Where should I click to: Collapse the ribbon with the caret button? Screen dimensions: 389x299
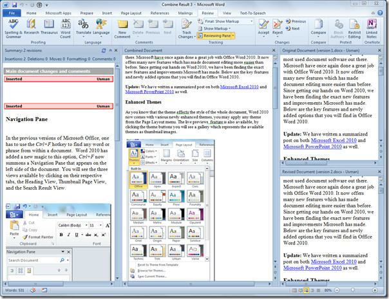point(373,13)
